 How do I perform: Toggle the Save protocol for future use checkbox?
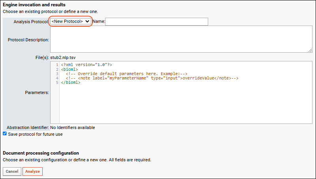point(5,134)
